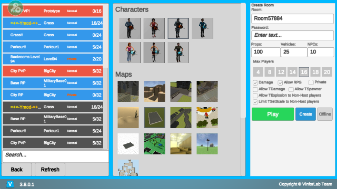Edit the Props limit field
The width and height of the screenshot is (337, 189).
[265, 52]
